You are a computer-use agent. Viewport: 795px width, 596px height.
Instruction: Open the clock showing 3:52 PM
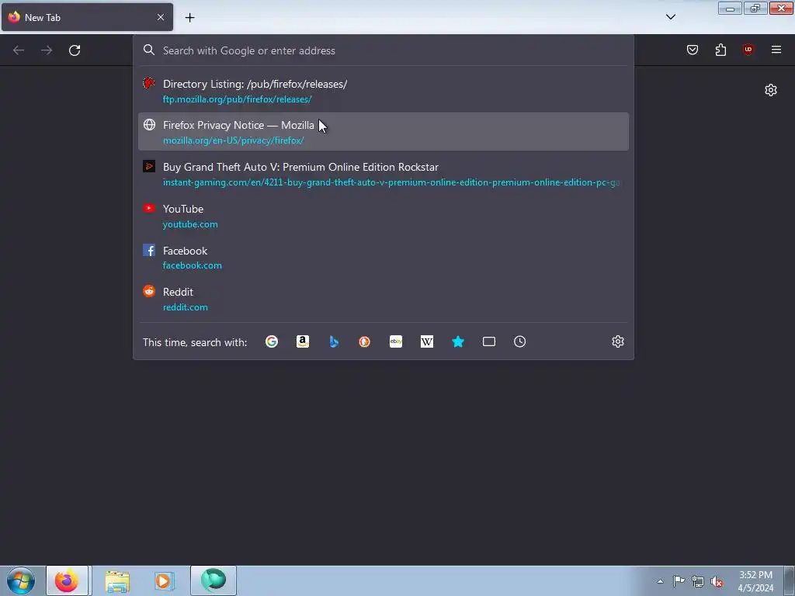[755, 581]
